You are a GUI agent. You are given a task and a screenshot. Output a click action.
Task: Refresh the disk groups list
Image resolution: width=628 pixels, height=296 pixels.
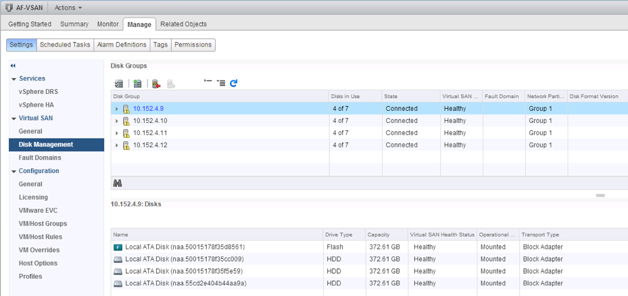(x=234, y=83)
